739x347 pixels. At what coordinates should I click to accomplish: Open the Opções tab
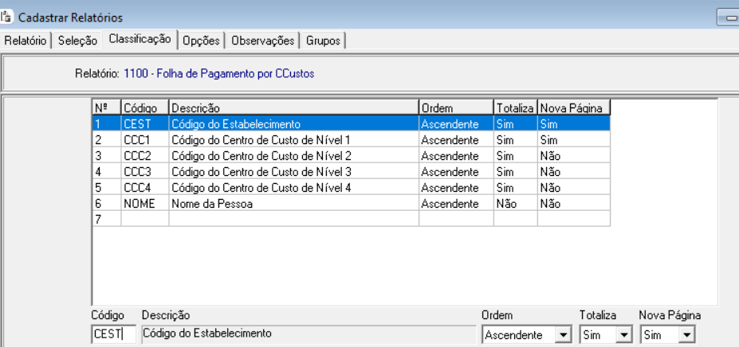click(x=201, y=41)
